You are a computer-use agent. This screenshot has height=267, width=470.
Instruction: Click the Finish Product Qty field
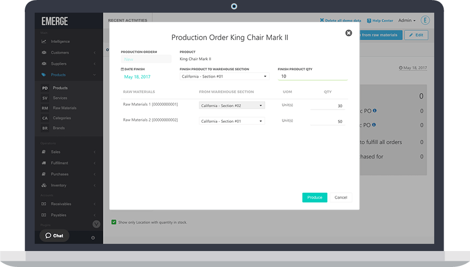tap(313, 77)
